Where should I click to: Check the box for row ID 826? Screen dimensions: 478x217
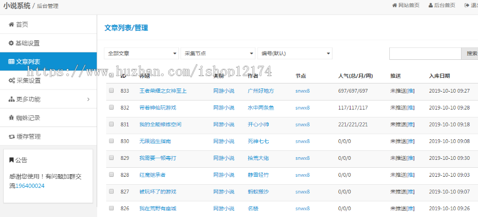[x=112, y=208]
